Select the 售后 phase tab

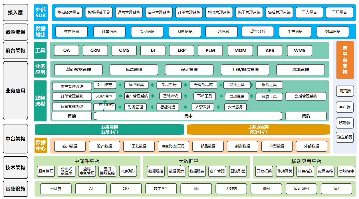pos(306,116)
